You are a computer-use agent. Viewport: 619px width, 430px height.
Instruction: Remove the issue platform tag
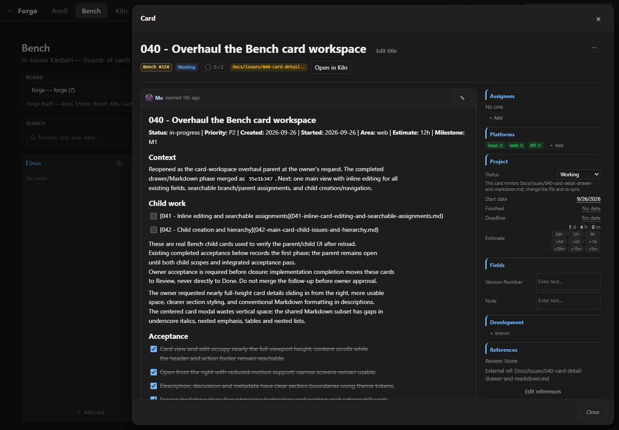click(x=501, y=145)
